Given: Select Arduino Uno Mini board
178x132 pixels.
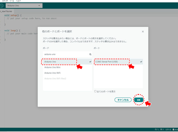Looking at the screenshot, I should [67, 67].
